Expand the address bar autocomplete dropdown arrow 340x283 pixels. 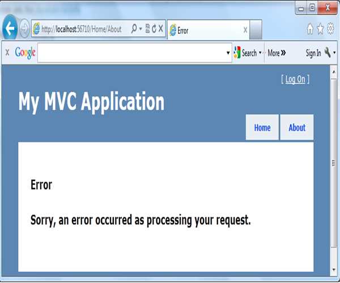pyautogui.click(x=141, y=28)
